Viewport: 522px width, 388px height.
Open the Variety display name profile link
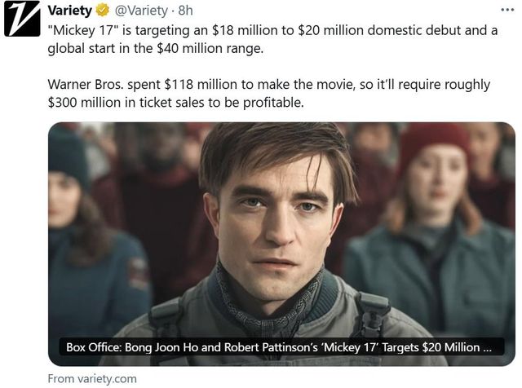tap(70, 11)
